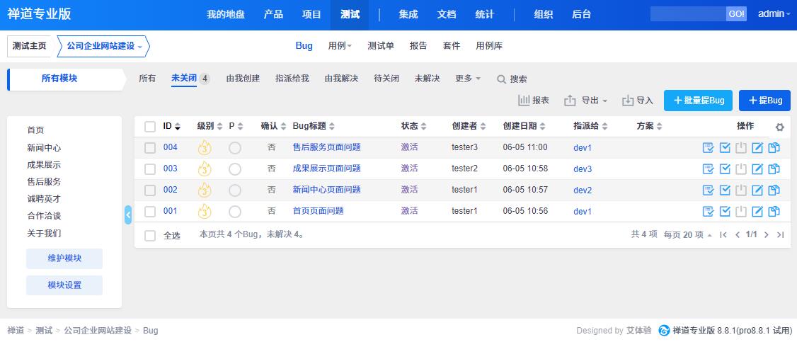Jump to the last page arrow
This screenshot has height=342, width=797.
click(781, 235)
